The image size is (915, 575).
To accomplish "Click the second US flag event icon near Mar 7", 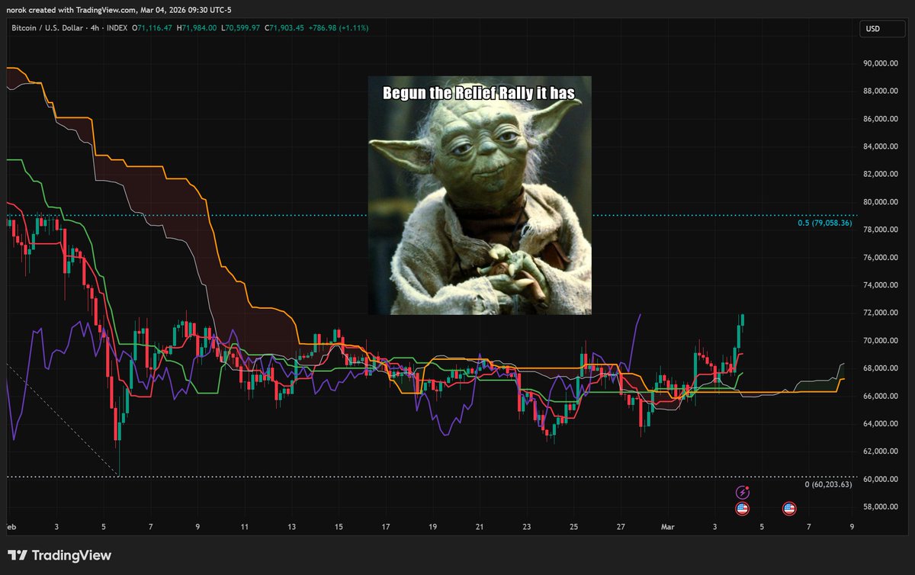I will tap(788, 508).
